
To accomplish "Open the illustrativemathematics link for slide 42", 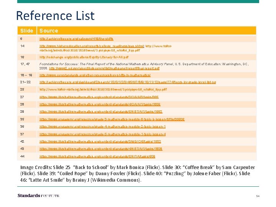I will point(100,142).
